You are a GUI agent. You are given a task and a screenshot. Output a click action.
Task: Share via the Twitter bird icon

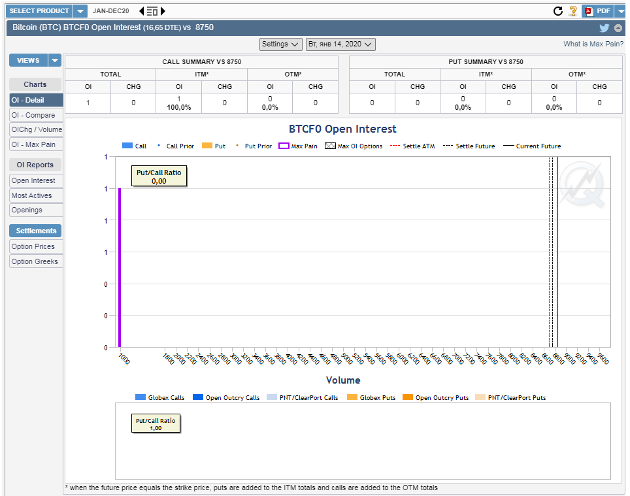(x=604, y=27)
